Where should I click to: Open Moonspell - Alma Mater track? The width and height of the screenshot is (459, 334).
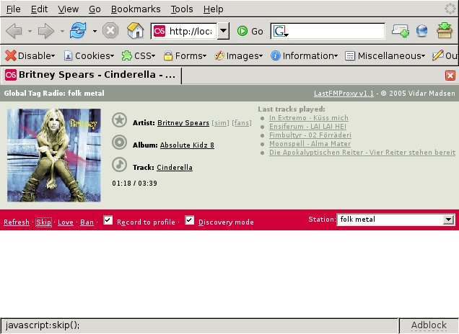pos(310,144)
